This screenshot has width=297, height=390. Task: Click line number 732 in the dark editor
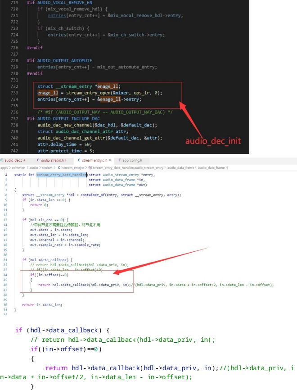pyautogui.click(x=14, y=86)
